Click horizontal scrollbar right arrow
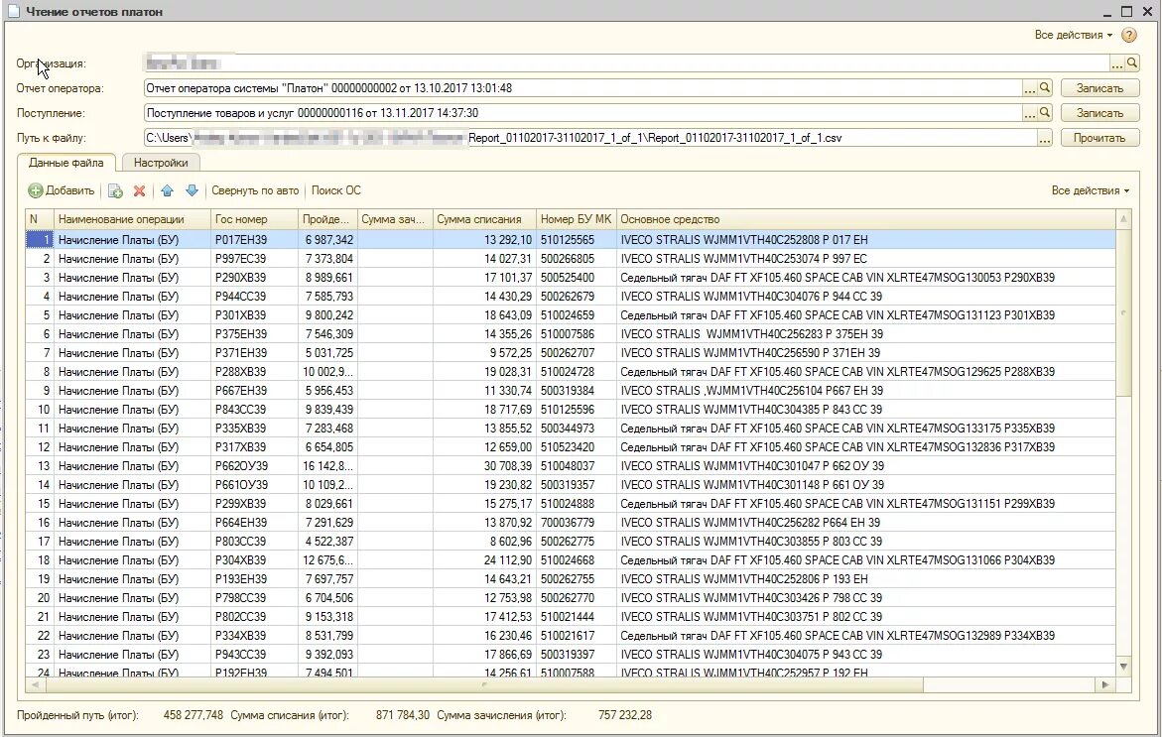1162x737 pixels. (x=1104, y=685)
